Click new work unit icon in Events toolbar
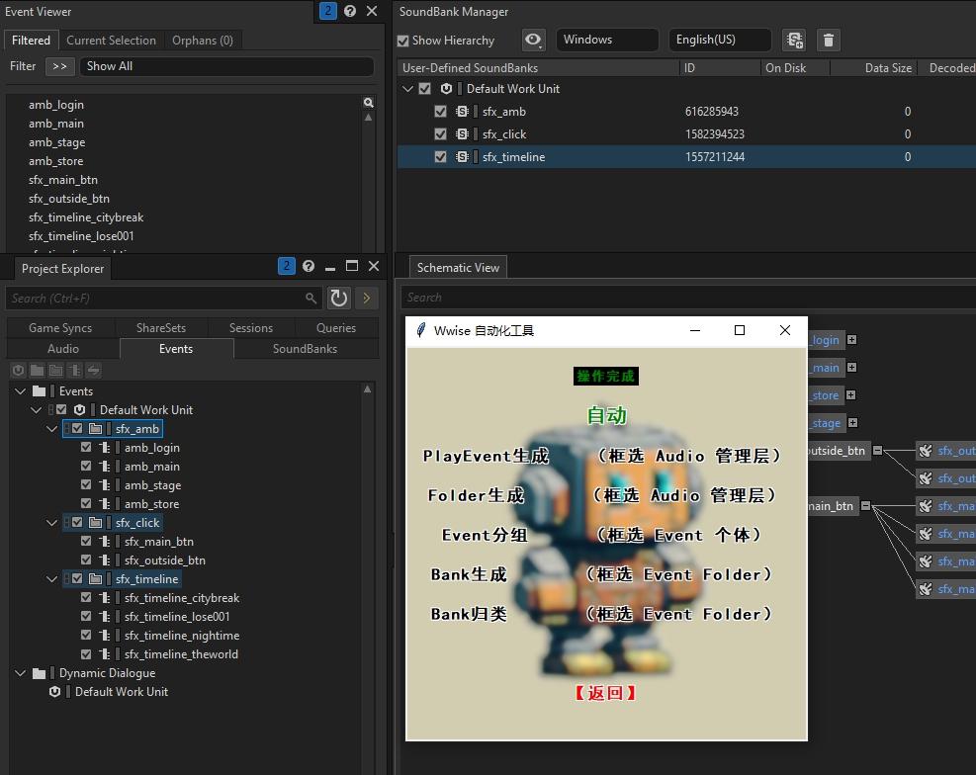This screenshot has height=775, width=976. point(18,371)
